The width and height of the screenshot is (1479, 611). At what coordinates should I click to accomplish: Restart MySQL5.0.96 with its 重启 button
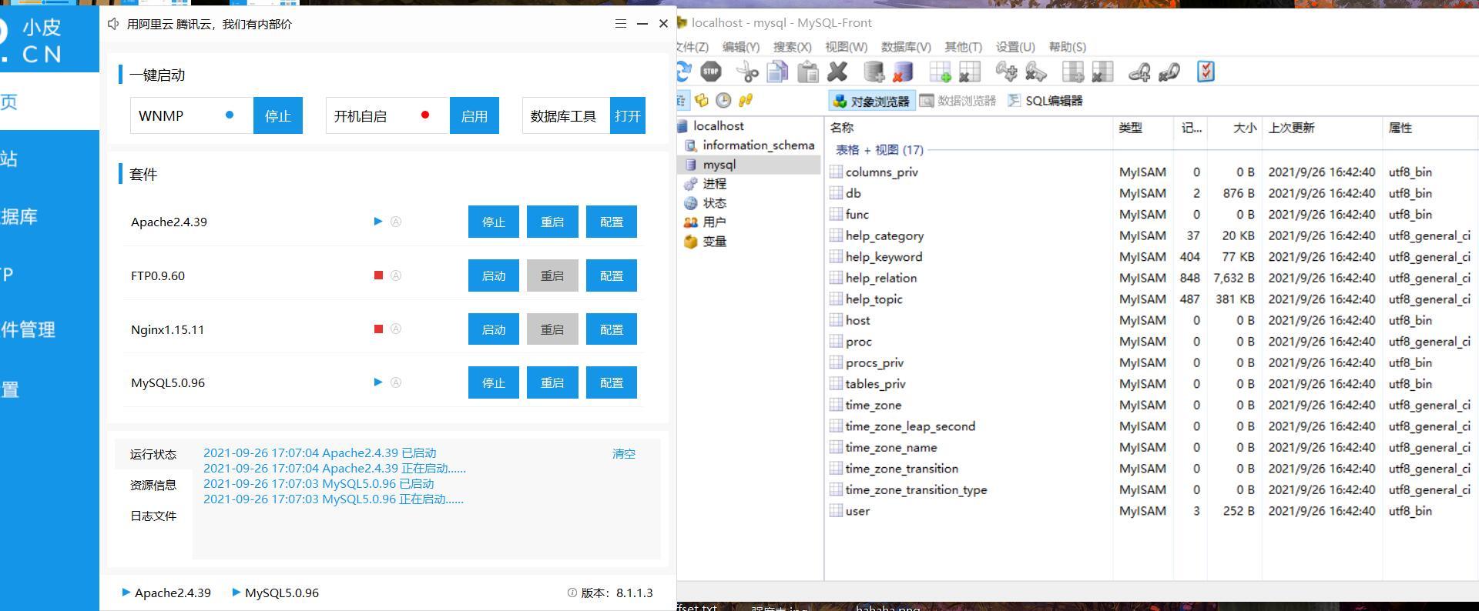click(x=552, y=382)
